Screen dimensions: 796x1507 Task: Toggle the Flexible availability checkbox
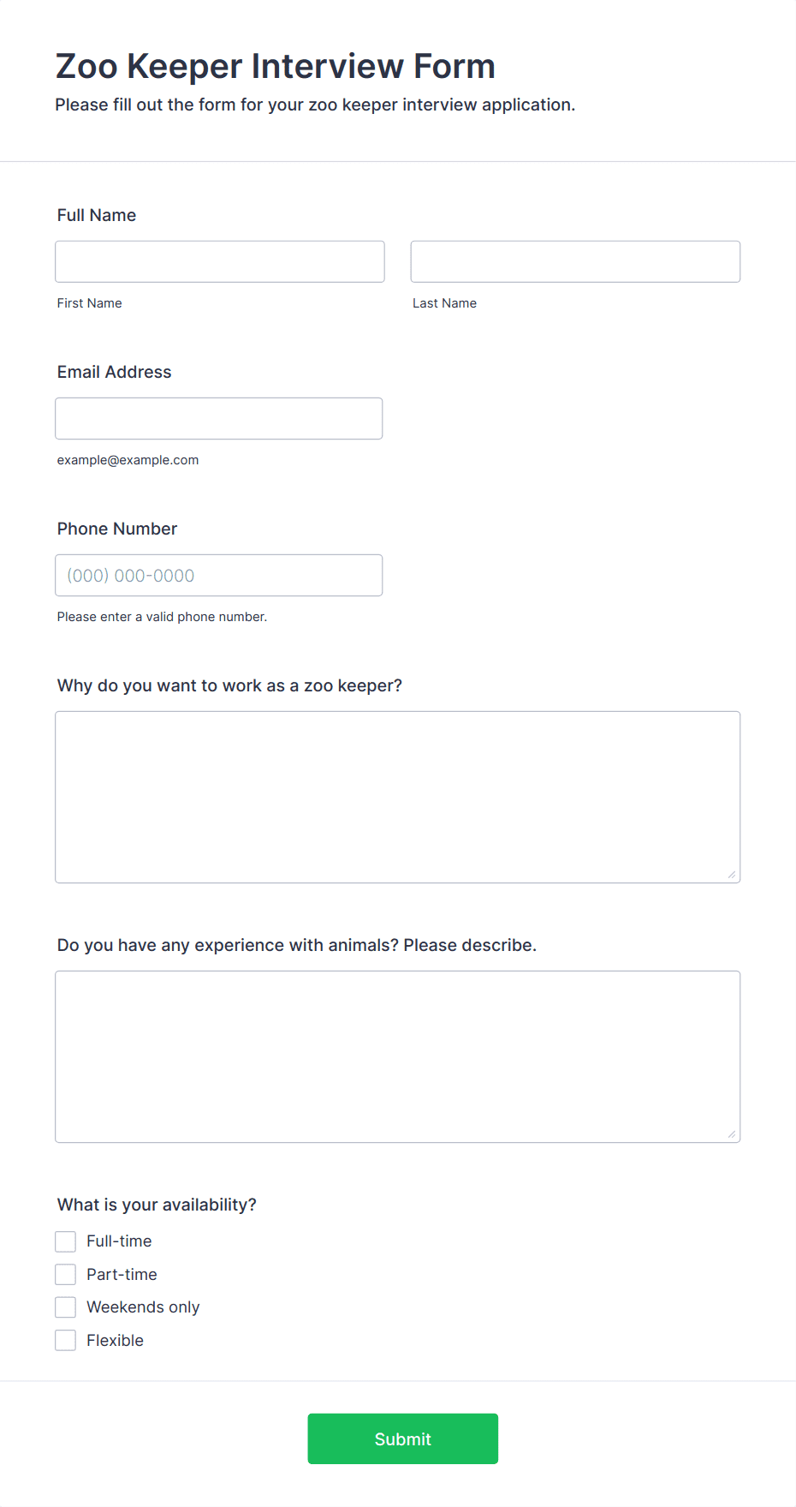66,1341
